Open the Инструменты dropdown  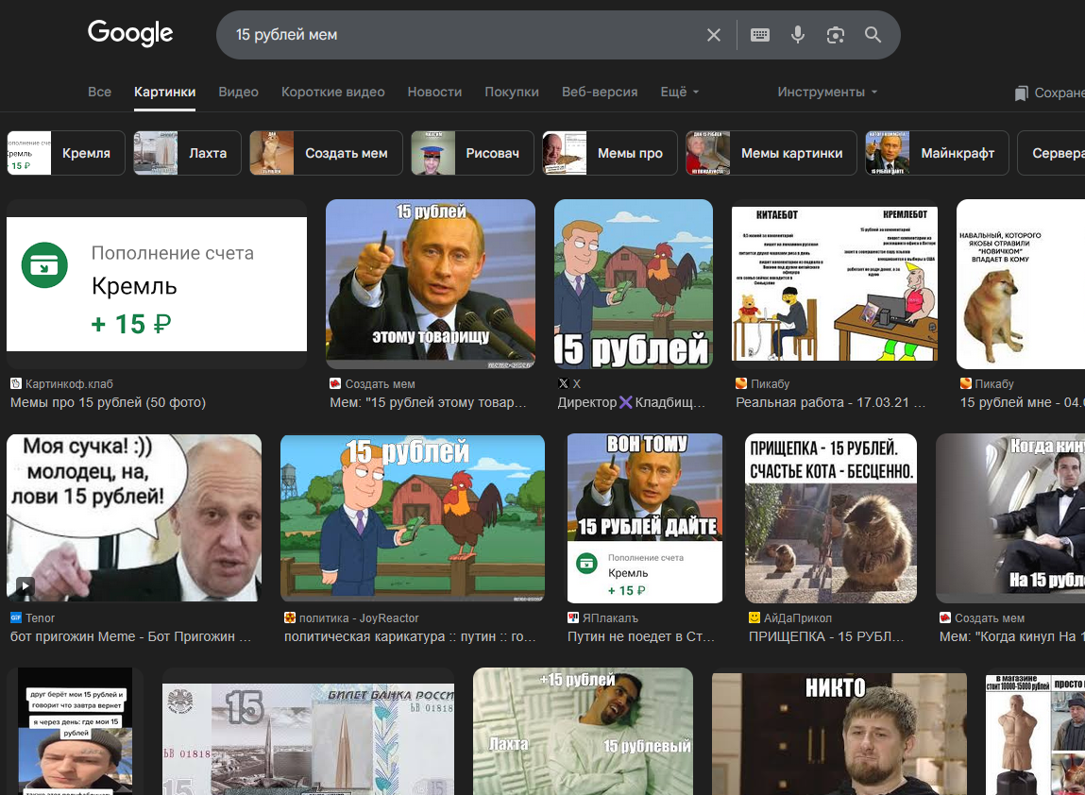click(827, 92)
